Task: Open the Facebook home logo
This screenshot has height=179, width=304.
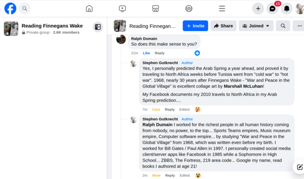Action: click(10, 9)
